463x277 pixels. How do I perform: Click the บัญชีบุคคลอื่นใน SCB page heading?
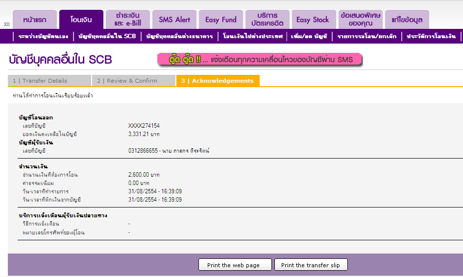[x=61, y=60]
